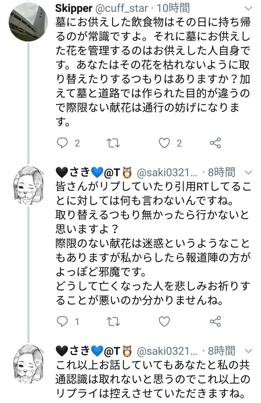Retweet Skipper's tweet
Viewport: 261px width, 403px height.
tap(113, 143)
